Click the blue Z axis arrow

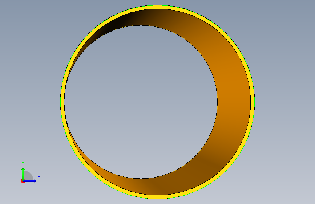point(30,181)
